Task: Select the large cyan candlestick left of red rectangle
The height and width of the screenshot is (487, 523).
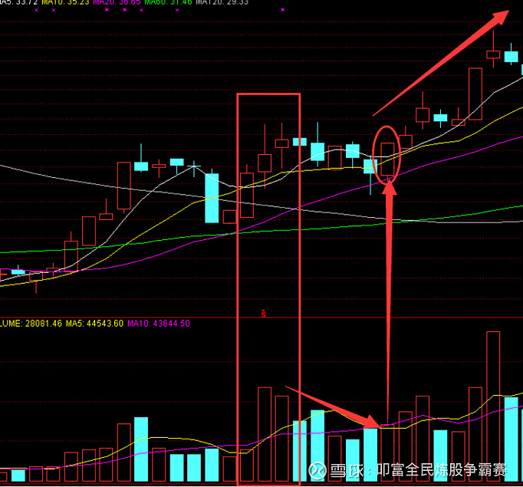Action: 212,198
